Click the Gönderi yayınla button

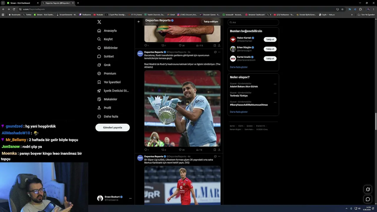pos(113,127)
